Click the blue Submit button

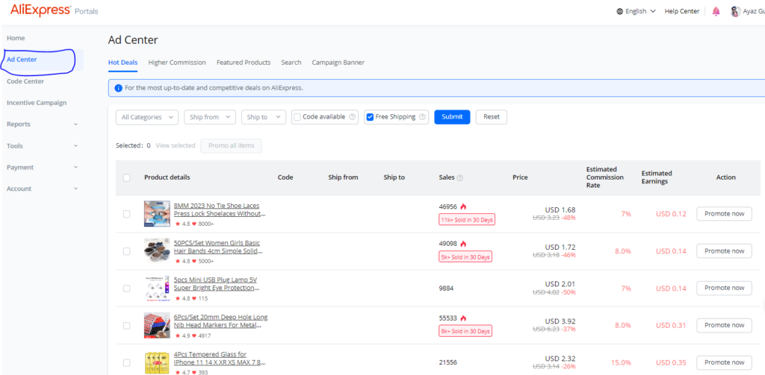click(452, 117)
